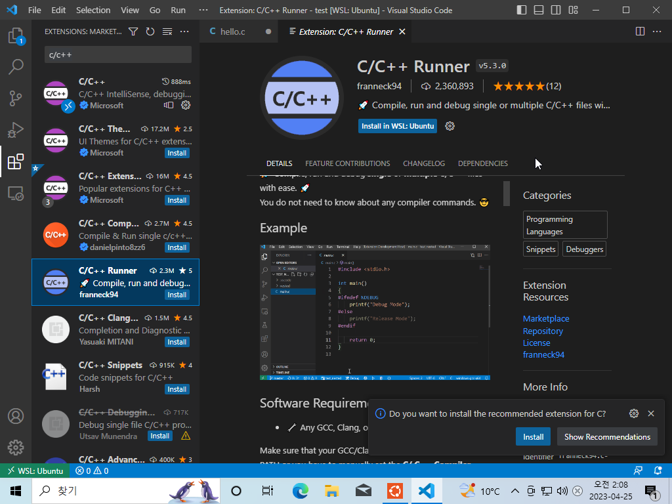Toggle the Panel layout icon
This screenshot has width=672, height=504.
pos(539,10)
